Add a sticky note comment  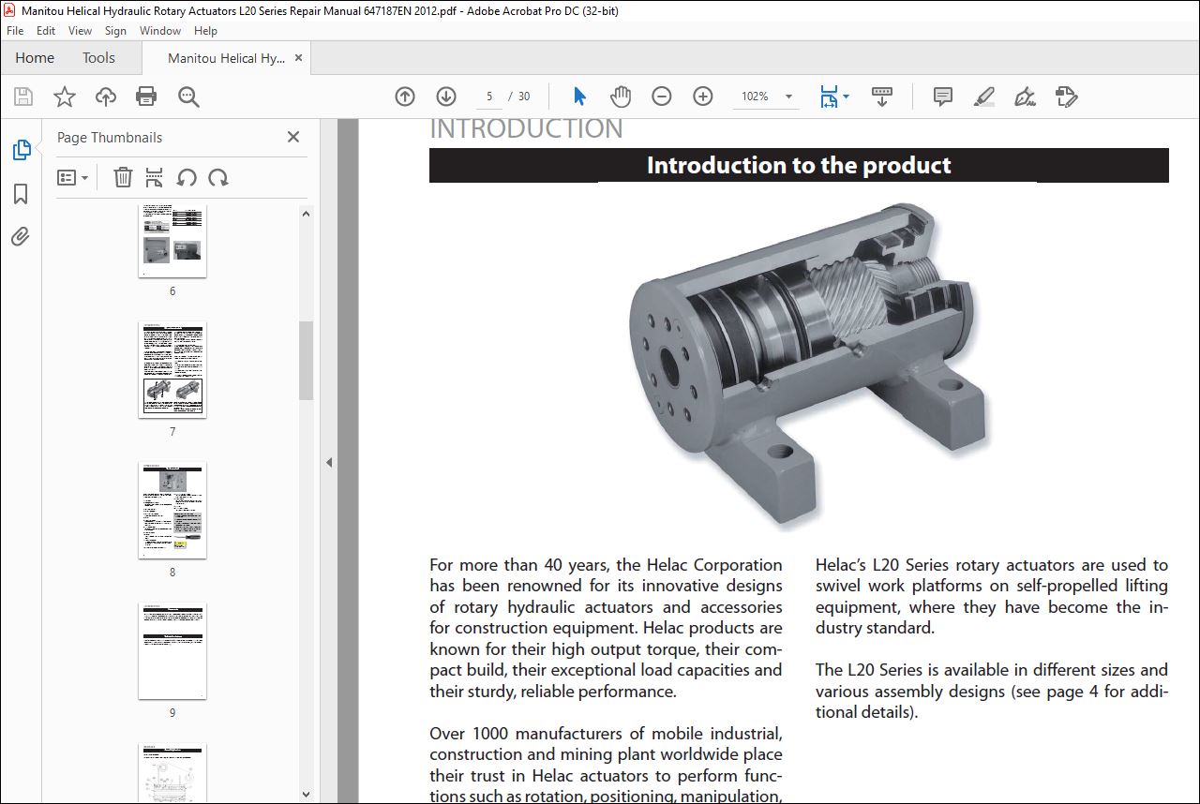pos(943,97)
